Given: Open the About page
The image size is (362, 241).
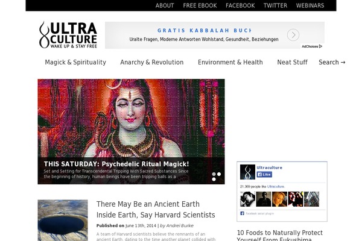Looking at the screenshot, I should pyautogui.click(x=164, y=5).
